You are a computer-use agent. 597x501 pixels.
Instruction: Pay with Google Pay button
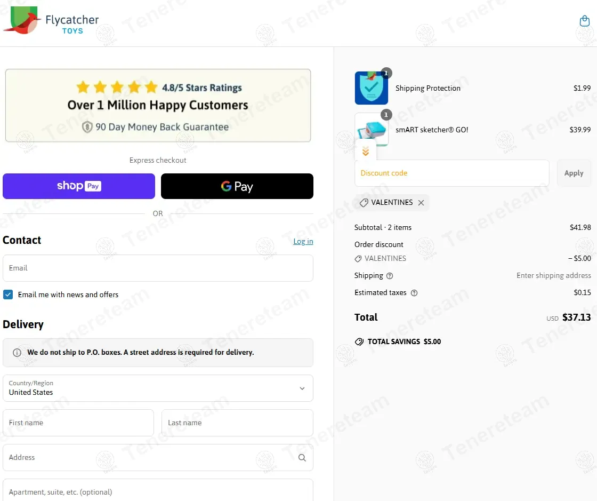click(x=237, y=186)
